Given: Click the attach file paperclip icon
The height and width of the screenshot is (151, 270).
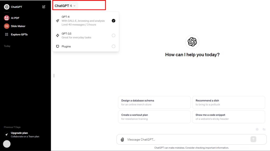Looking at the screenshot, I should coord(122,139).
